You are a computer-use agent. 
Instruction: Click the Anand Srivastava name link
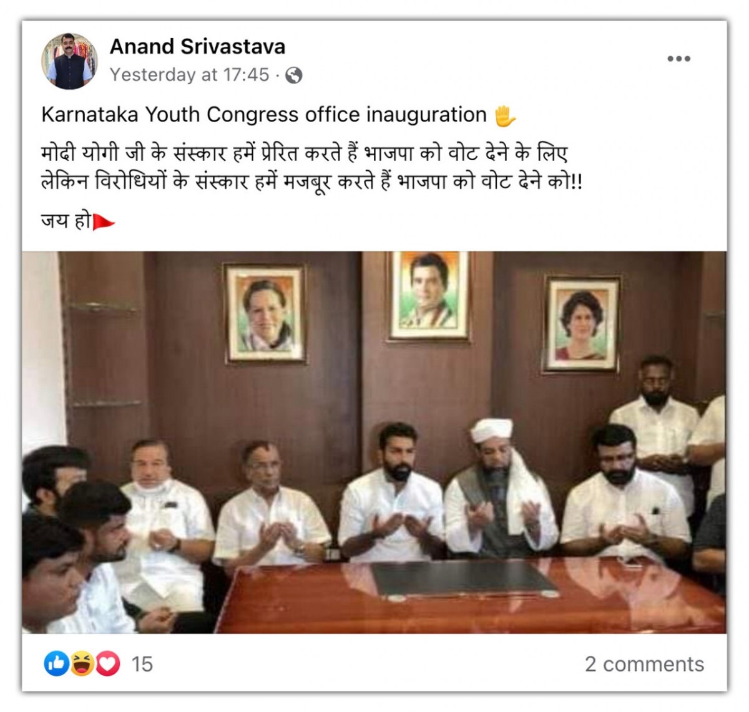197,47
